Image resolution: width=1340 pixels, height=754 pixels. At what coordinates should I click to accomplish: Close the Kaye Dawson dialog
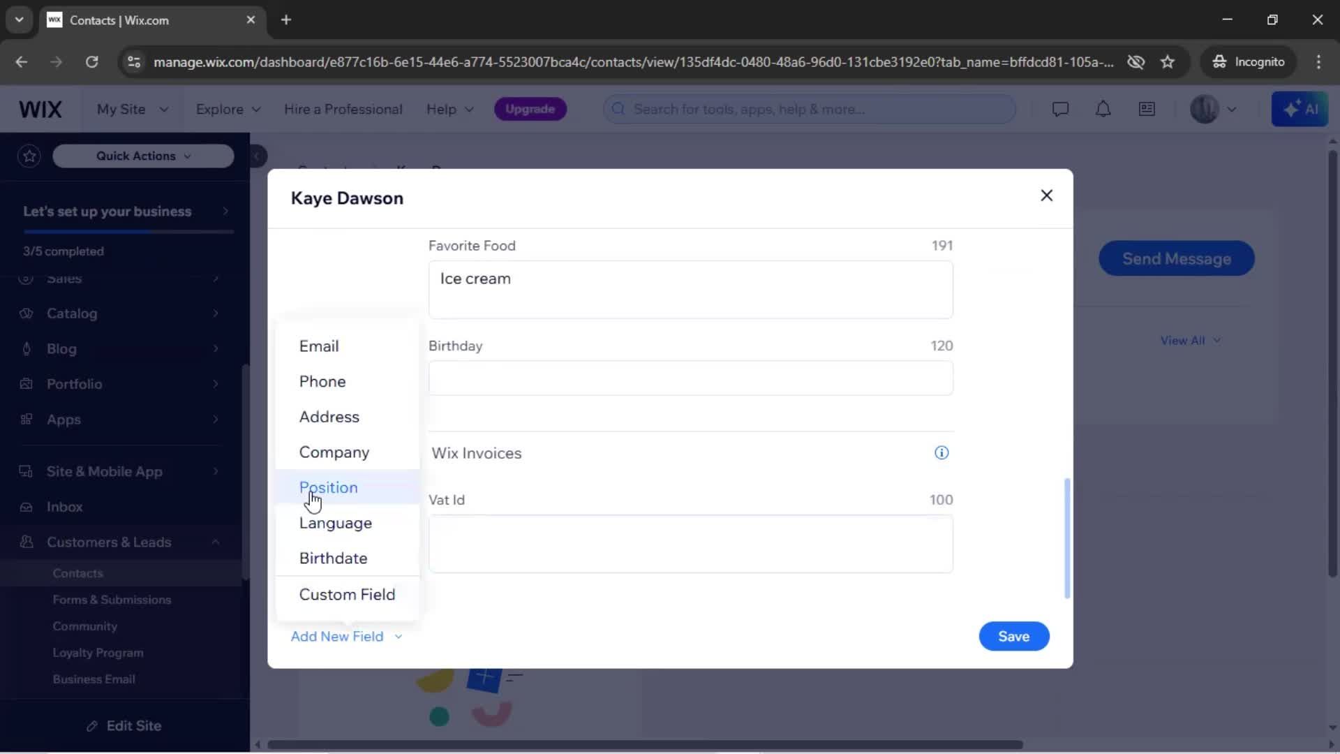click(1046, 195)
